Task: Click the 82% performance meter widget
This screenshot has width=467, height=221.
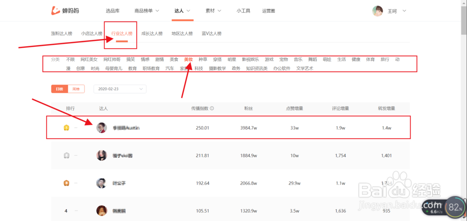Action: click(455, 207)
